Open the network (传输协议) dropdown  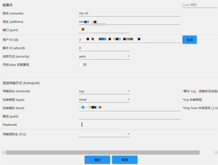coord(104,91)
